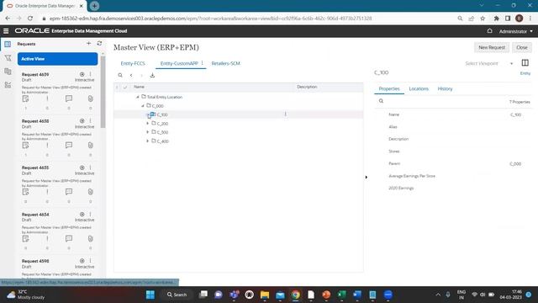Open Request 4635 title link
This screenshot has width=538, height=303.
tap(35, 167)
